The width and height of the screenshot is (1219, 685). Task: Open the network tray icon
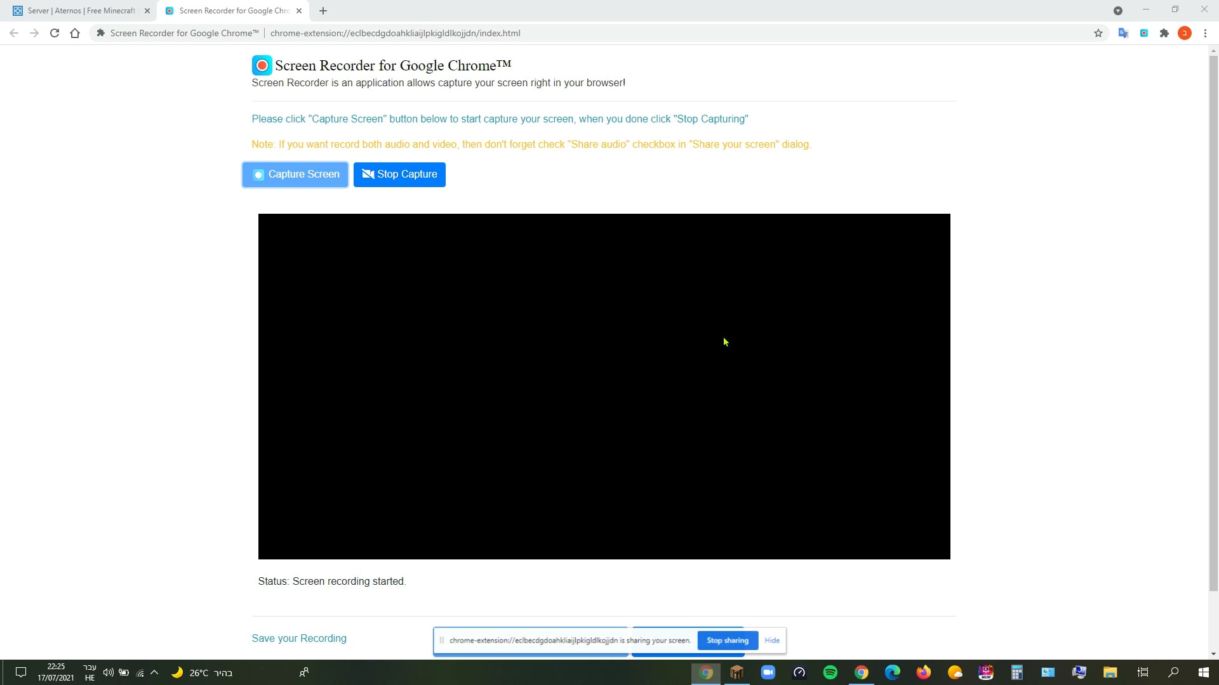140,672
